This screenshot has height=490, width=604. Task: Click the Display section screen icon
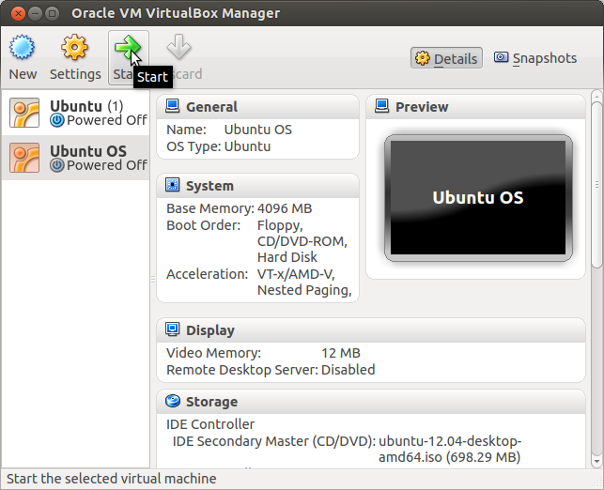coord(172,329)
